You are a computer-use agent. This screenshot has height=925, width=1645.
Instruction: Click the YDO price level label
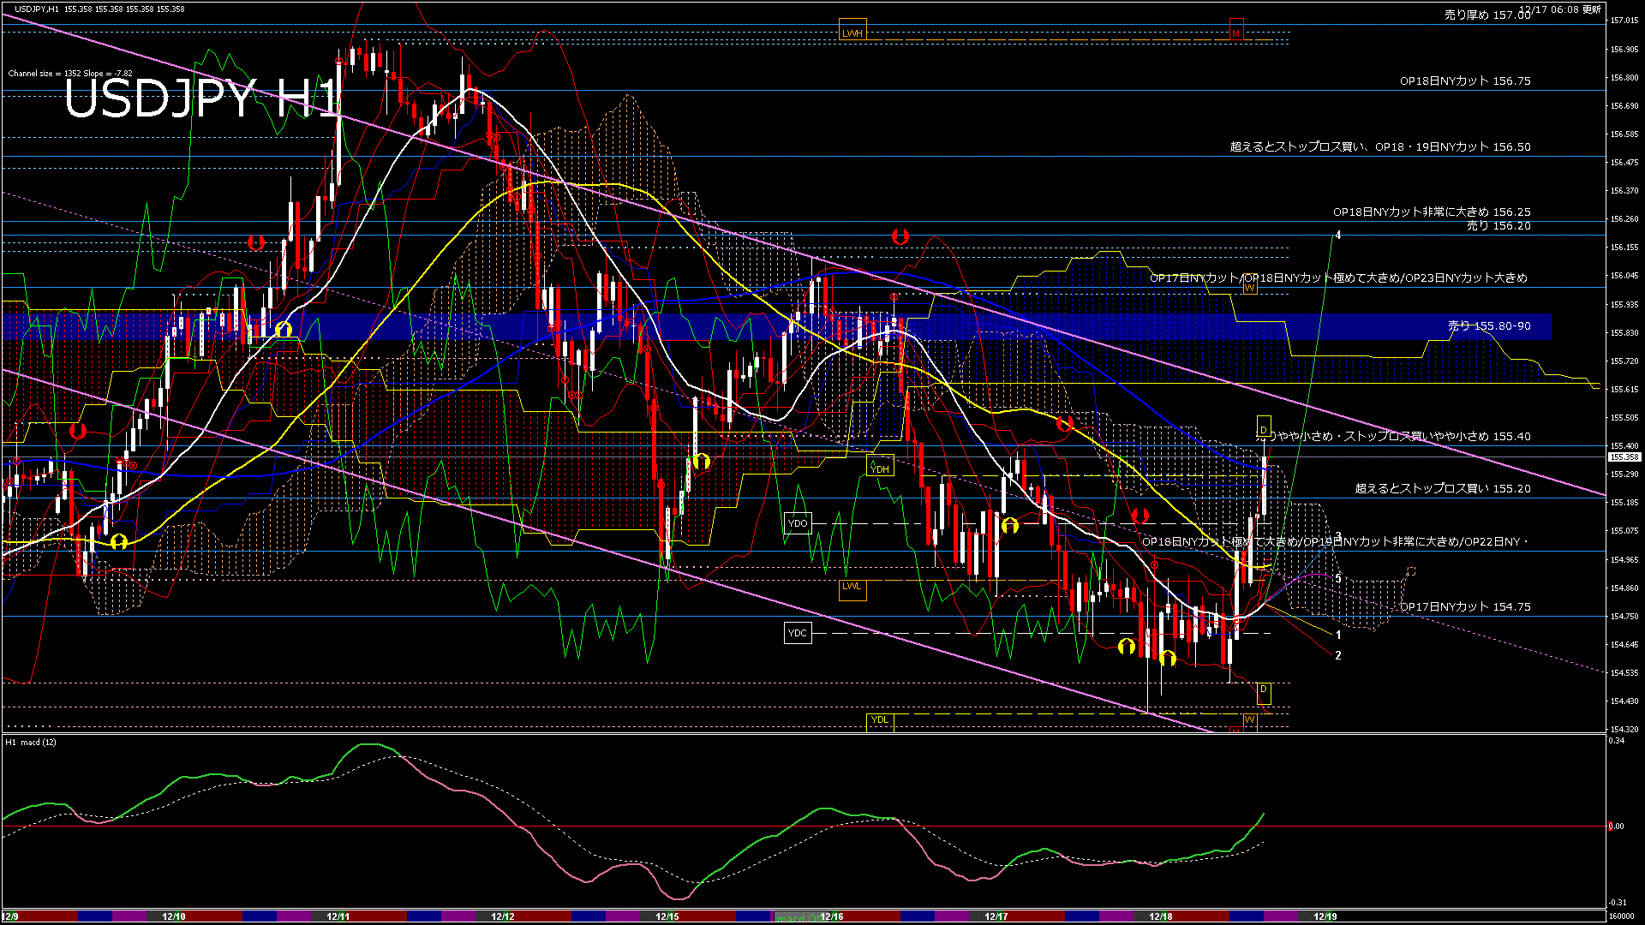coord(798,523)
